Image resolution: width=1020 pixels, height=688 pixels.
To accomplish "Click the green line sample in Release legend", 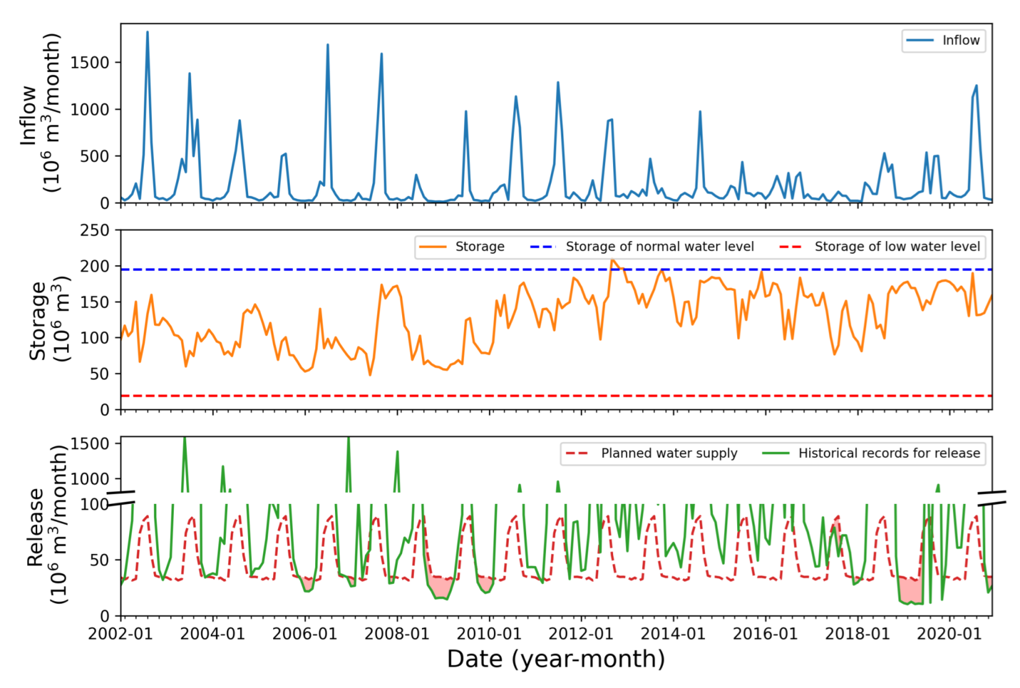I will click(776, 453).
